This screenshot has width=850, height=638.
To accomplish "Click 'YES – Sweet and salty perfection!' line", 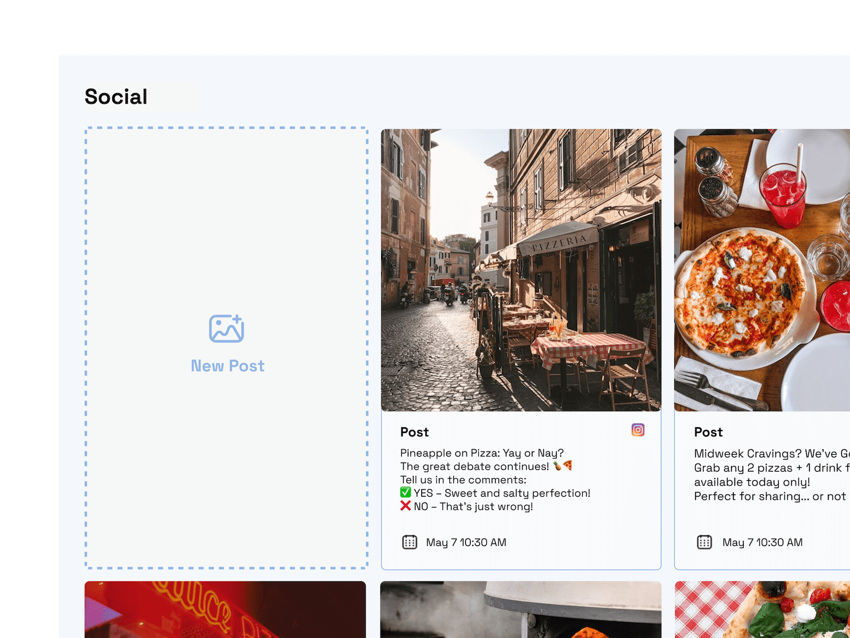I will (495, 493).
